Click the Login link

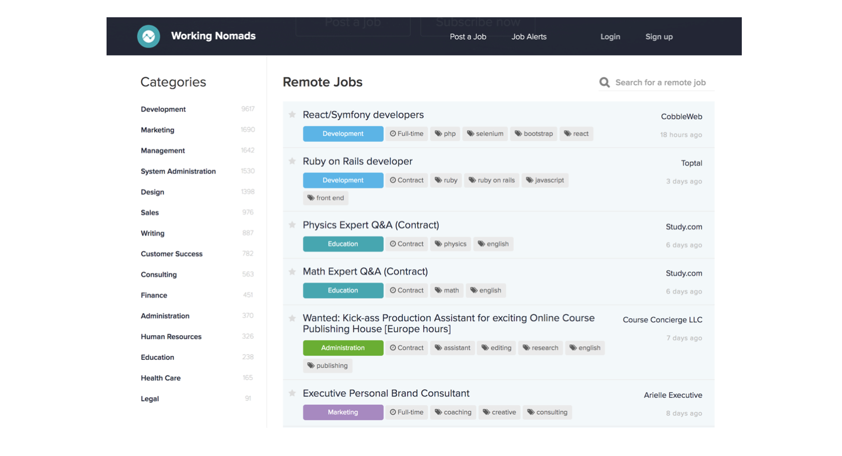[610, 36]
